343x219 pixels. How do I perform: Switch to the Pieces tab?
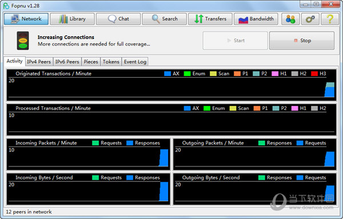[91, 62]
